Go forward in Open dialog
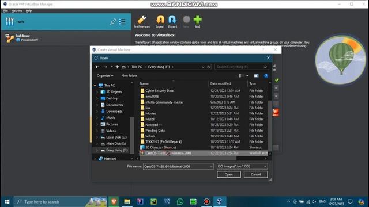 tap(105, 67)
